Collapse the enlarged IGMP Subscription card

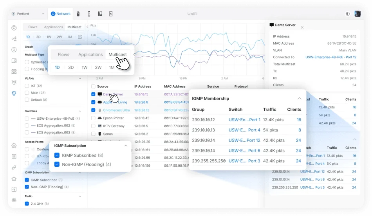(x=126, y=146)
